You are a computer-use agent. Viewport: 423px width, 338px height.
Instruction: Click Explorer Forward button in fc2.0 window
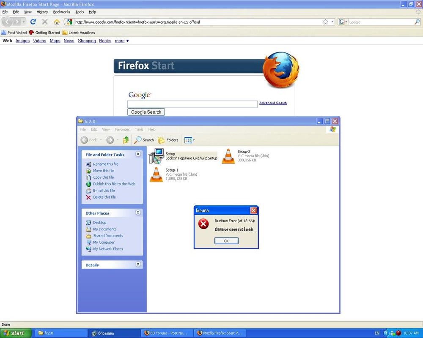click(110, 140)
